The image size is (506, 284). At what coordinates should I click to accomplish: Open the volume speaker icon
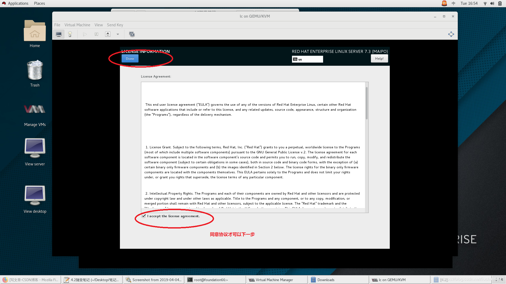tap(492, 3)
